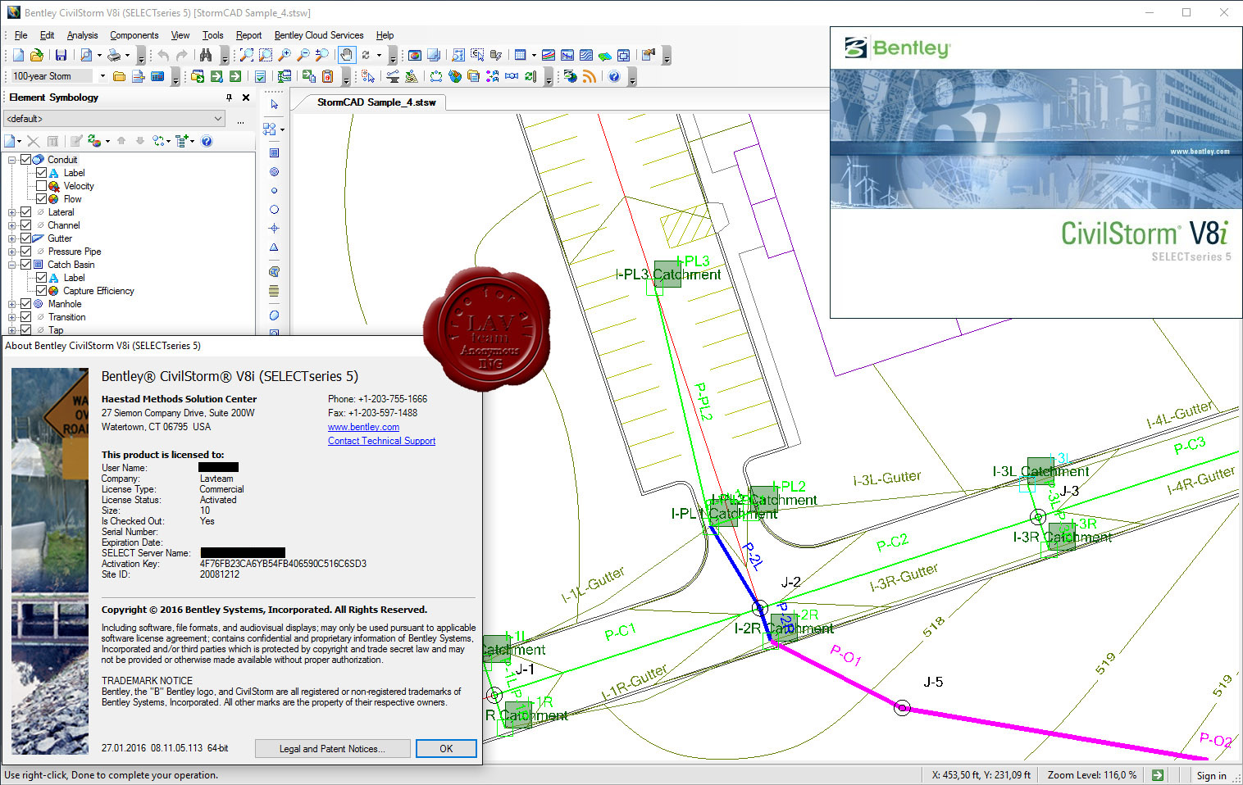Select the Manhole layout tool concentric circle icon
The width and height of the screenshot is (1243, 785).
tap(274, 171)
